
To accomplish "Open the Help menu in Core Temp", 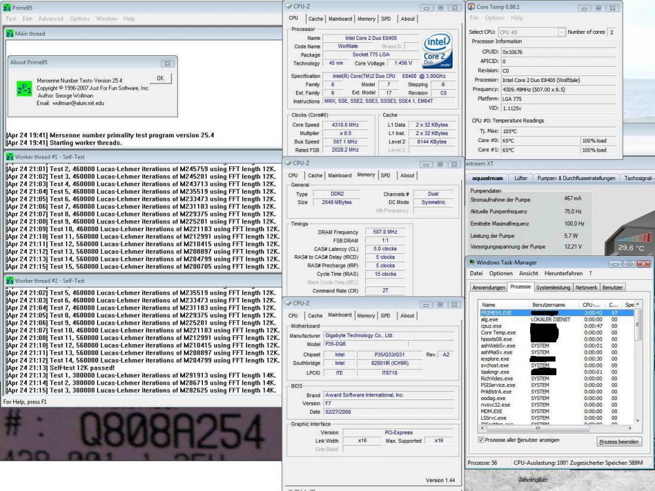I will click(x=517, y=18).
